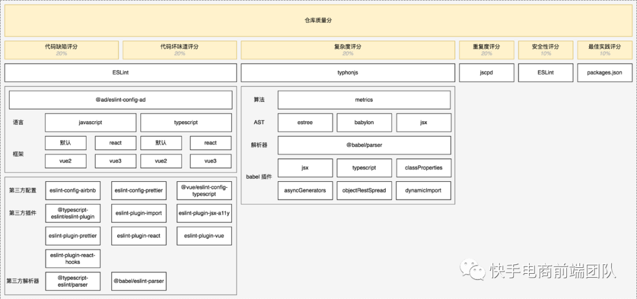Click the @babel/parser box
This screenshot has width=637, height=299.
pyautogui.click(x=364, y=145)
